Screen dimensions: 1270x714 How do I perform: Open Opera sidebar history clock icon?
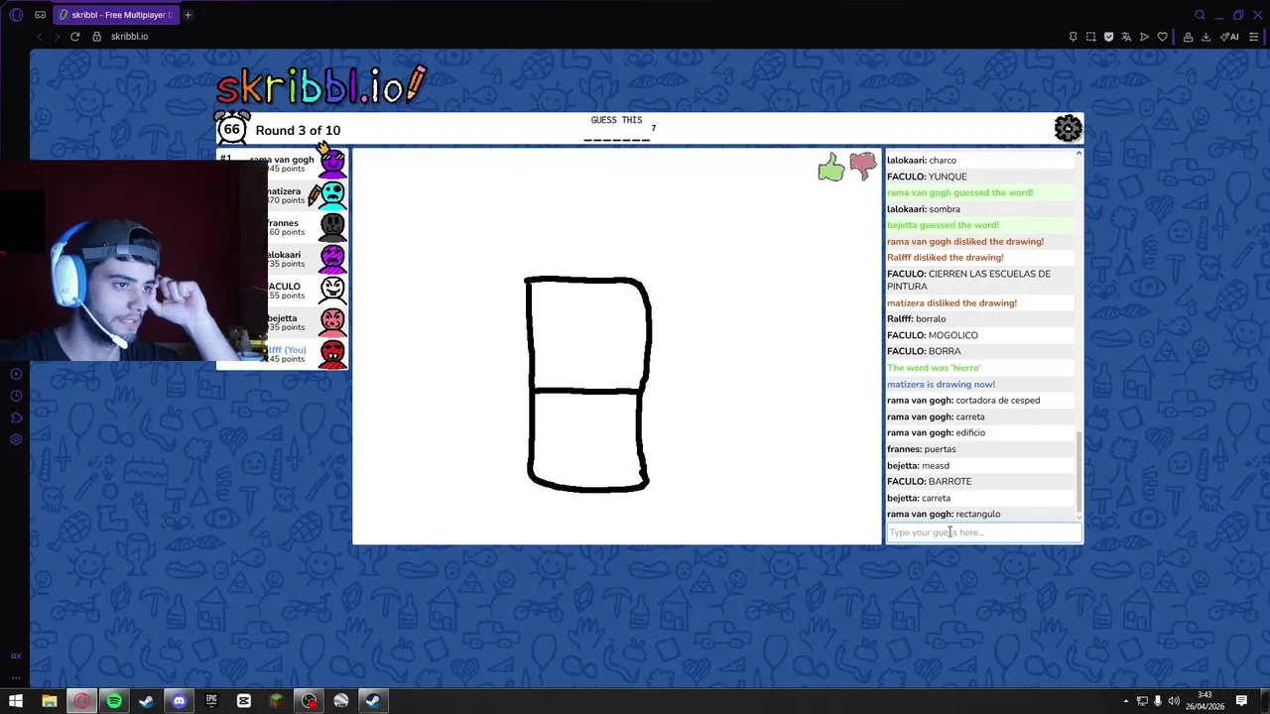16,396
